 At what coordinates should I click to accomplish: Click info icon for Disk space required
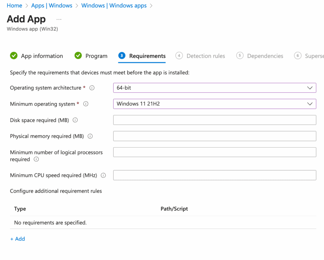point(75,120)
